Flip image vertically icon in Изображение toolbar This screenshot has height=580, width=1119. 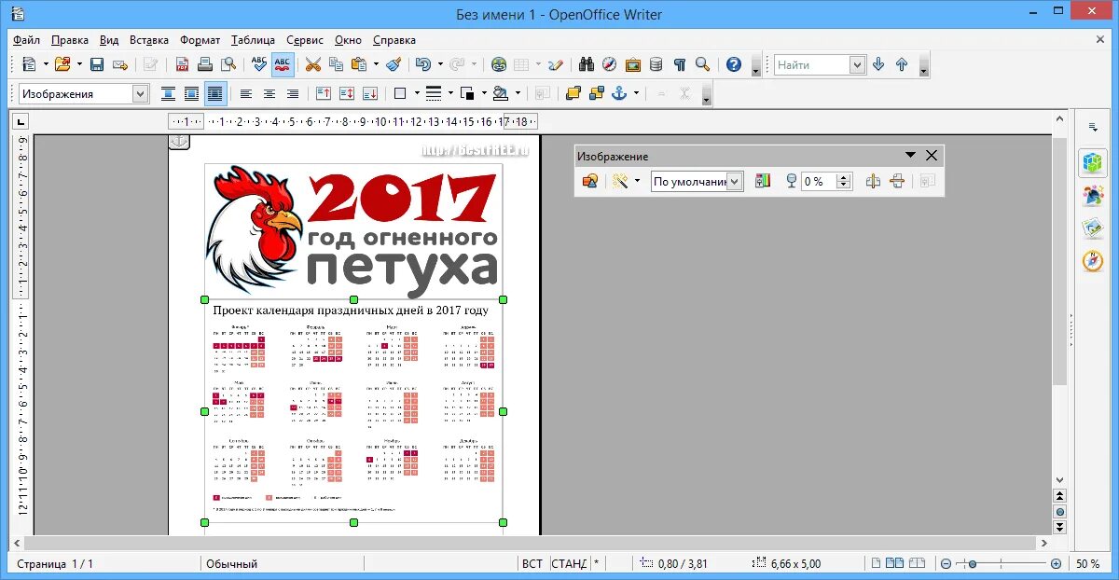[897, 182]
